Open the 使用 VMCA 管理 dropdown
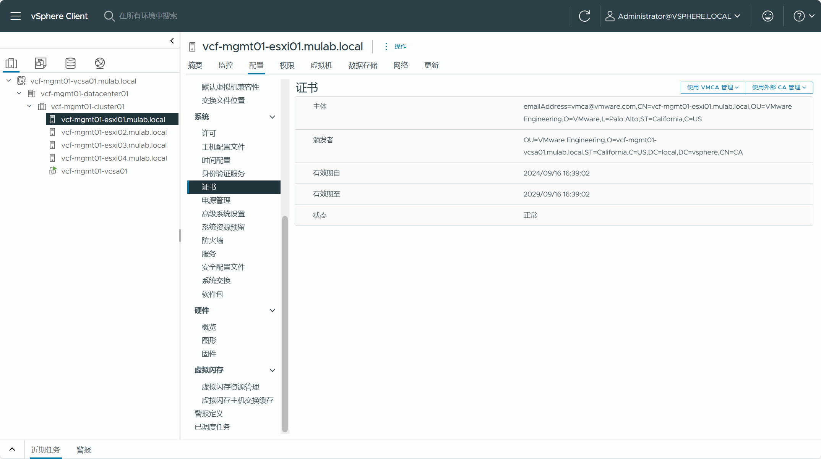 click(713, 87)
